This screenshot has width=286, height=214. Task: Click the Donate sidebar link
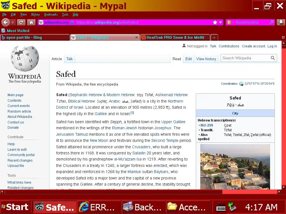click(x=13, y=127)
